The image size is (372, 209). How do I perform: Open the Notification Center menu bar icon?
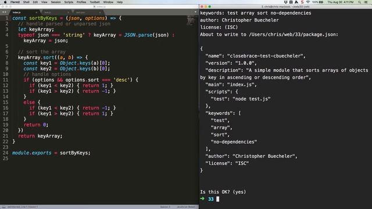[366, 2]
